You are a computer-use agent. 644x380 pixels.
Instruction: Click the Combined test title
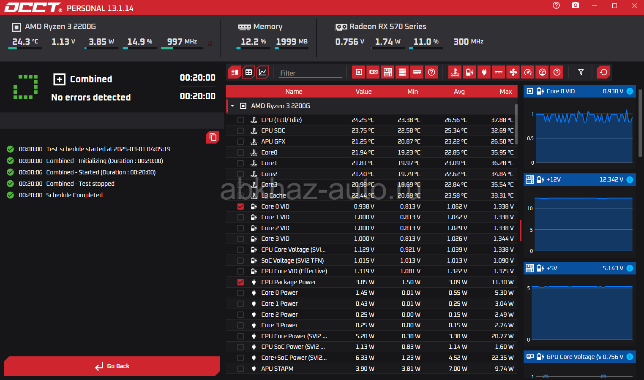tap(91, 79)
